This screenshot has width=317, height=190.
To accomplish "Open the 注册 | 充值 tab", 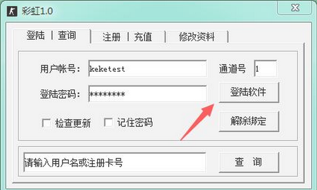I will (x=127, y=37).
